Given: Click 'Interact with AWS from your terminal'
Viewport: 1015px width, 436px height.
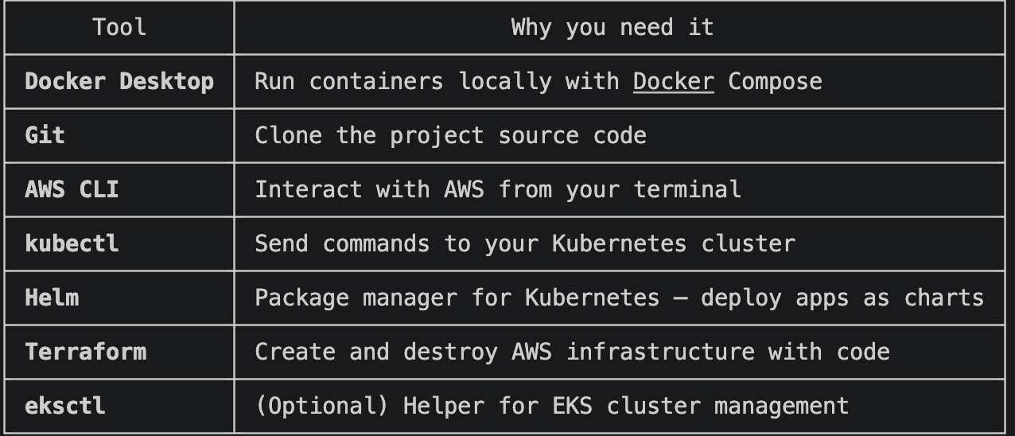Looking at the screenshot, I should 498,189.
